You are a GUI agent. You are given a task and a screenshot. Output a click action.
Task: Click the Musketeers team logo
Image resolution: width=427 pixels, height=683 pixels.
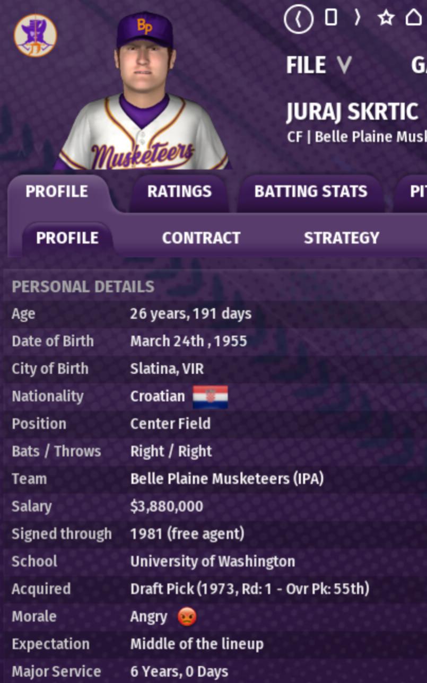[35, 35]
